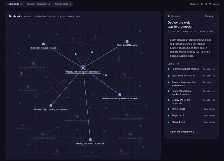The height and width of the screenshot is (161, 224).
Task: Select the Architecture tab
Action: [62, 4]
